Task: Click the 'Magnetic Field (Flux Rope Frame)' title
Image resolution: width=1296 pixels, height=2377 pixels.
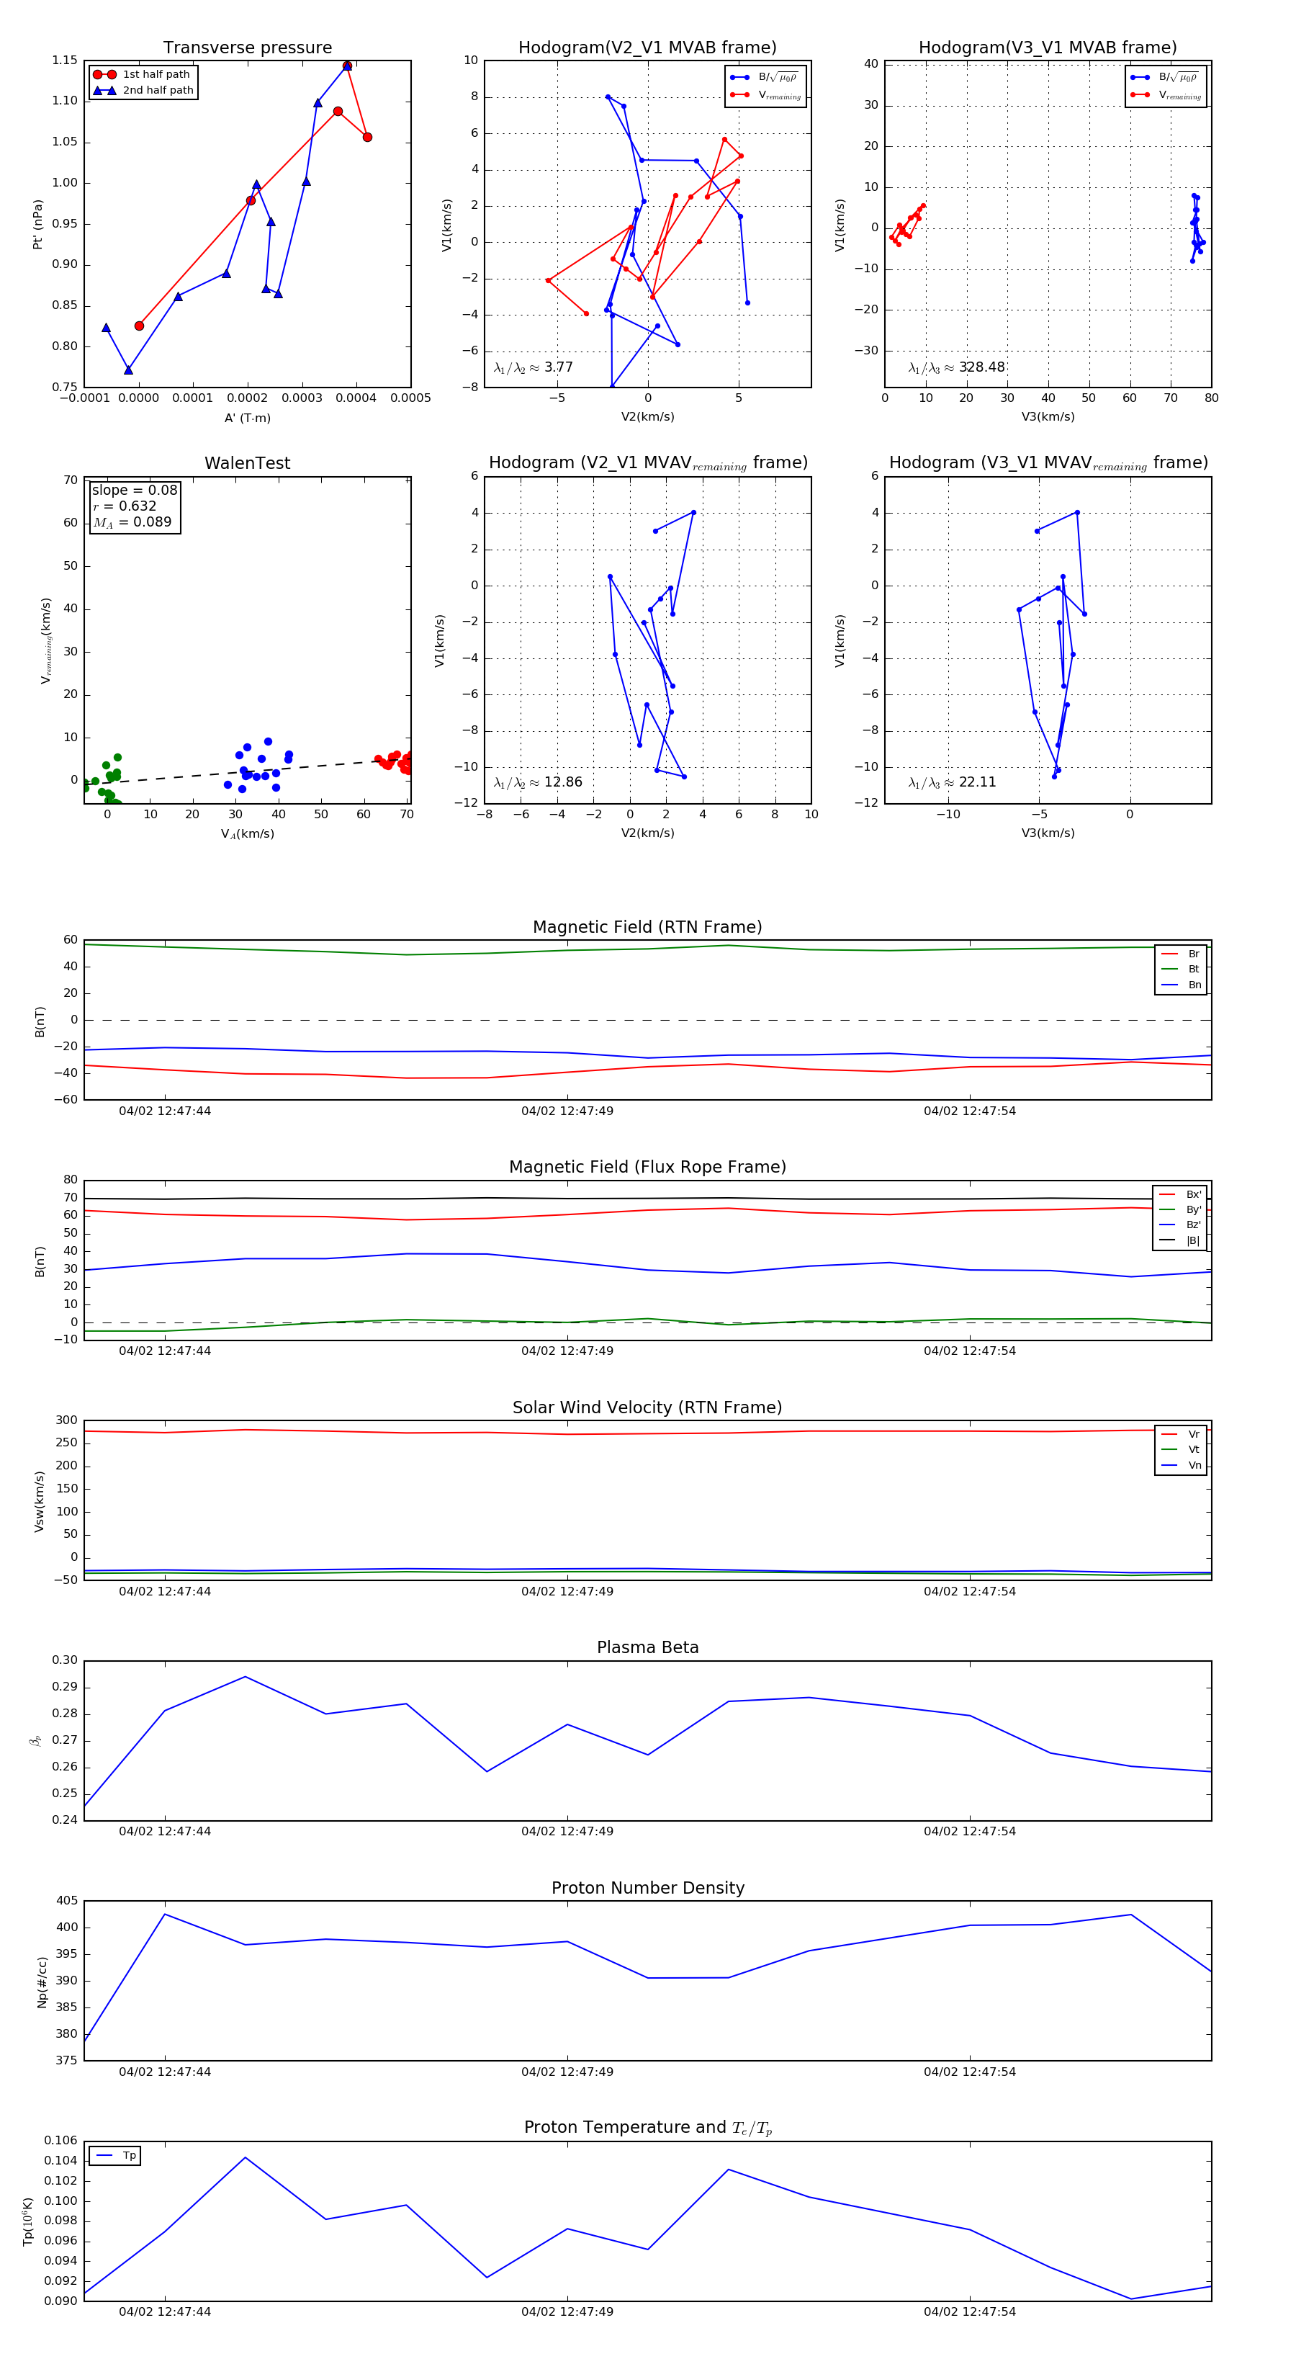Action: point(647,1168)
